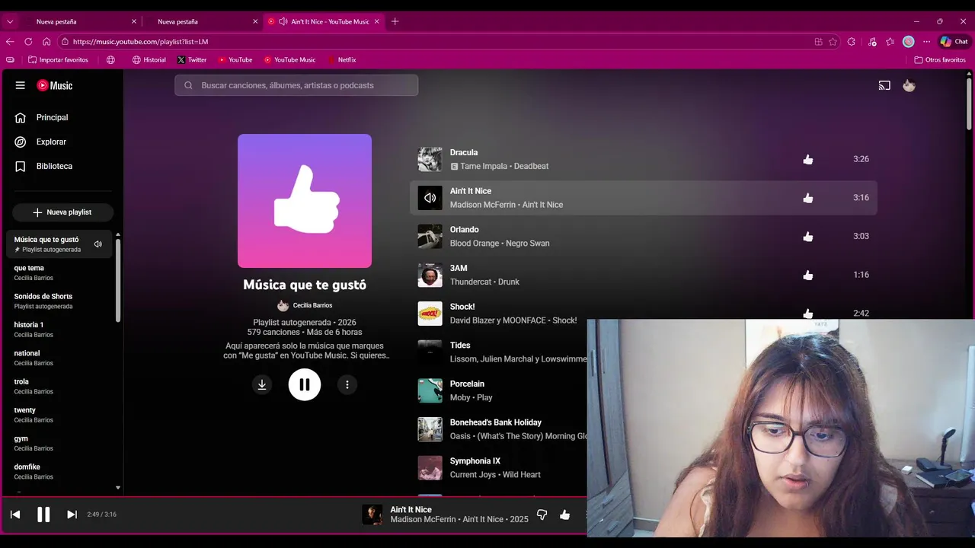
Task: Toggle like on Ain't It Nice row
Action: pyautogui.click(x=808, y=198)
